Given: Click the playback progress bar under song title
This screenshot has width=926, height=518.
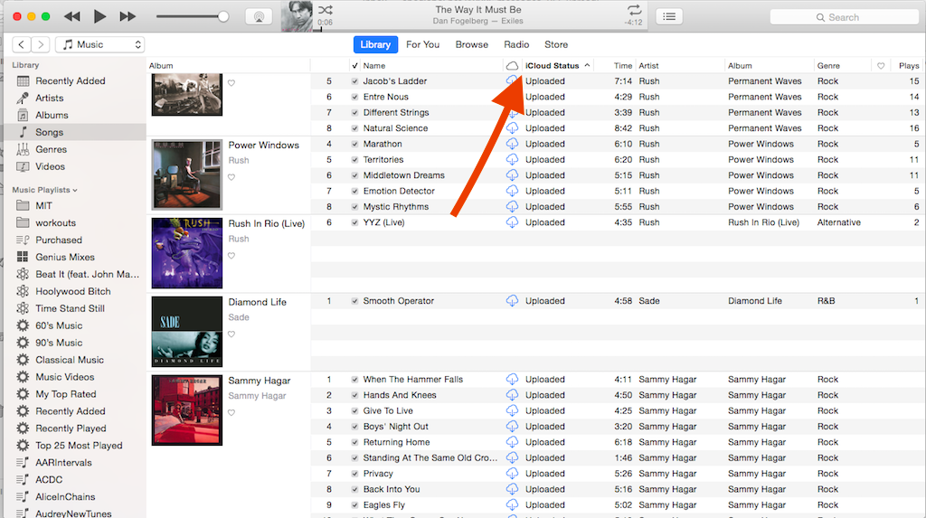Looking at the screenshot, I should tap(478, 30).
